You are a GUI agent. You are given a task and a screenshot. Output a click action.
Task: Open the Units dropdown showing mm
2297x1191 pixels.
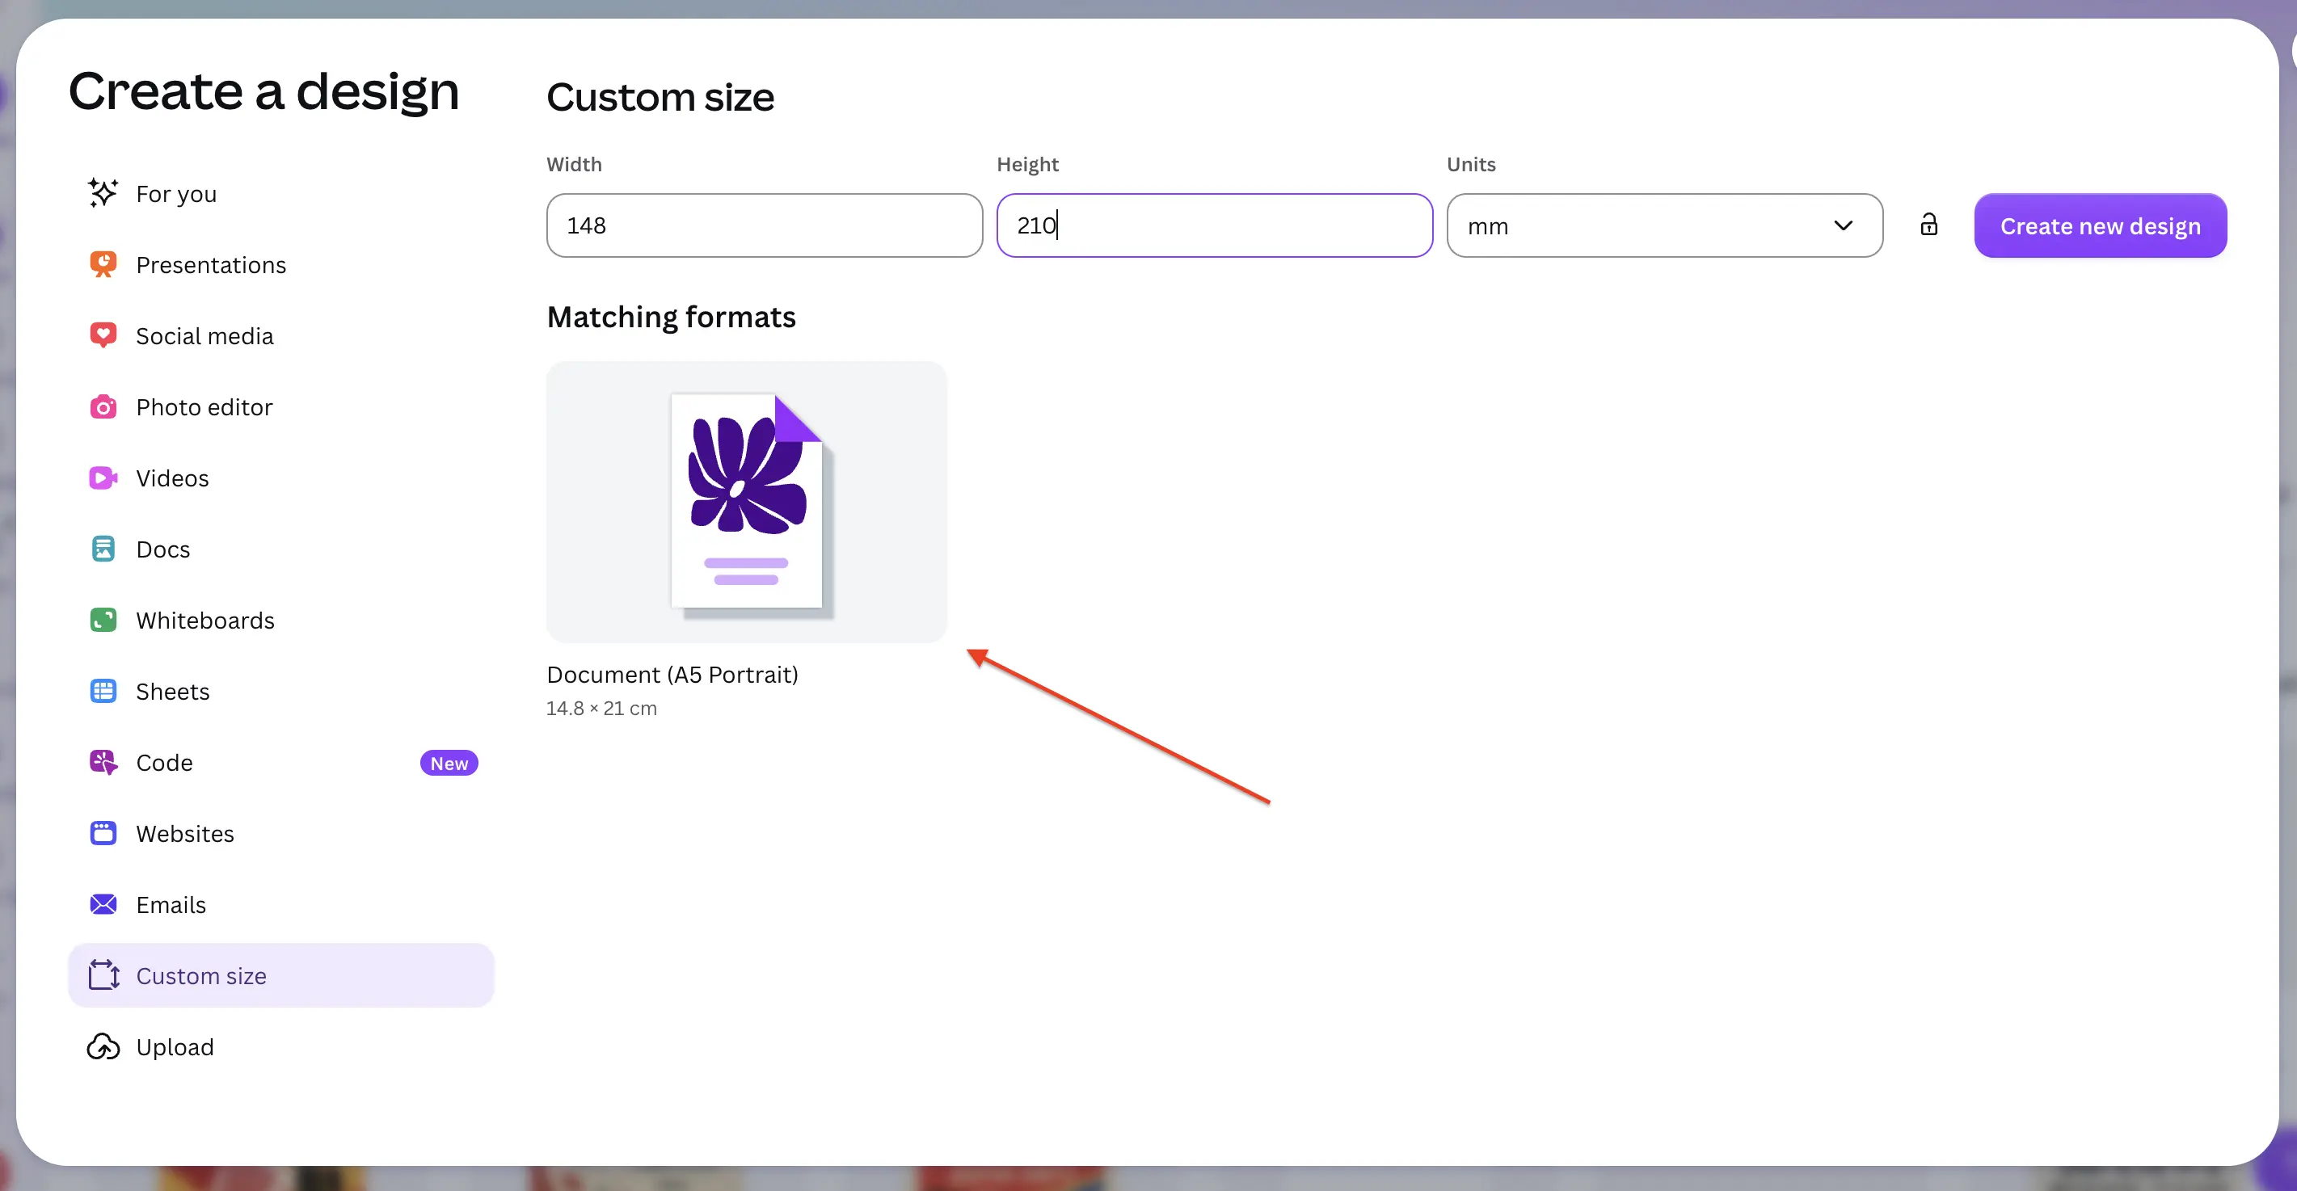(x=1664, y=225)
